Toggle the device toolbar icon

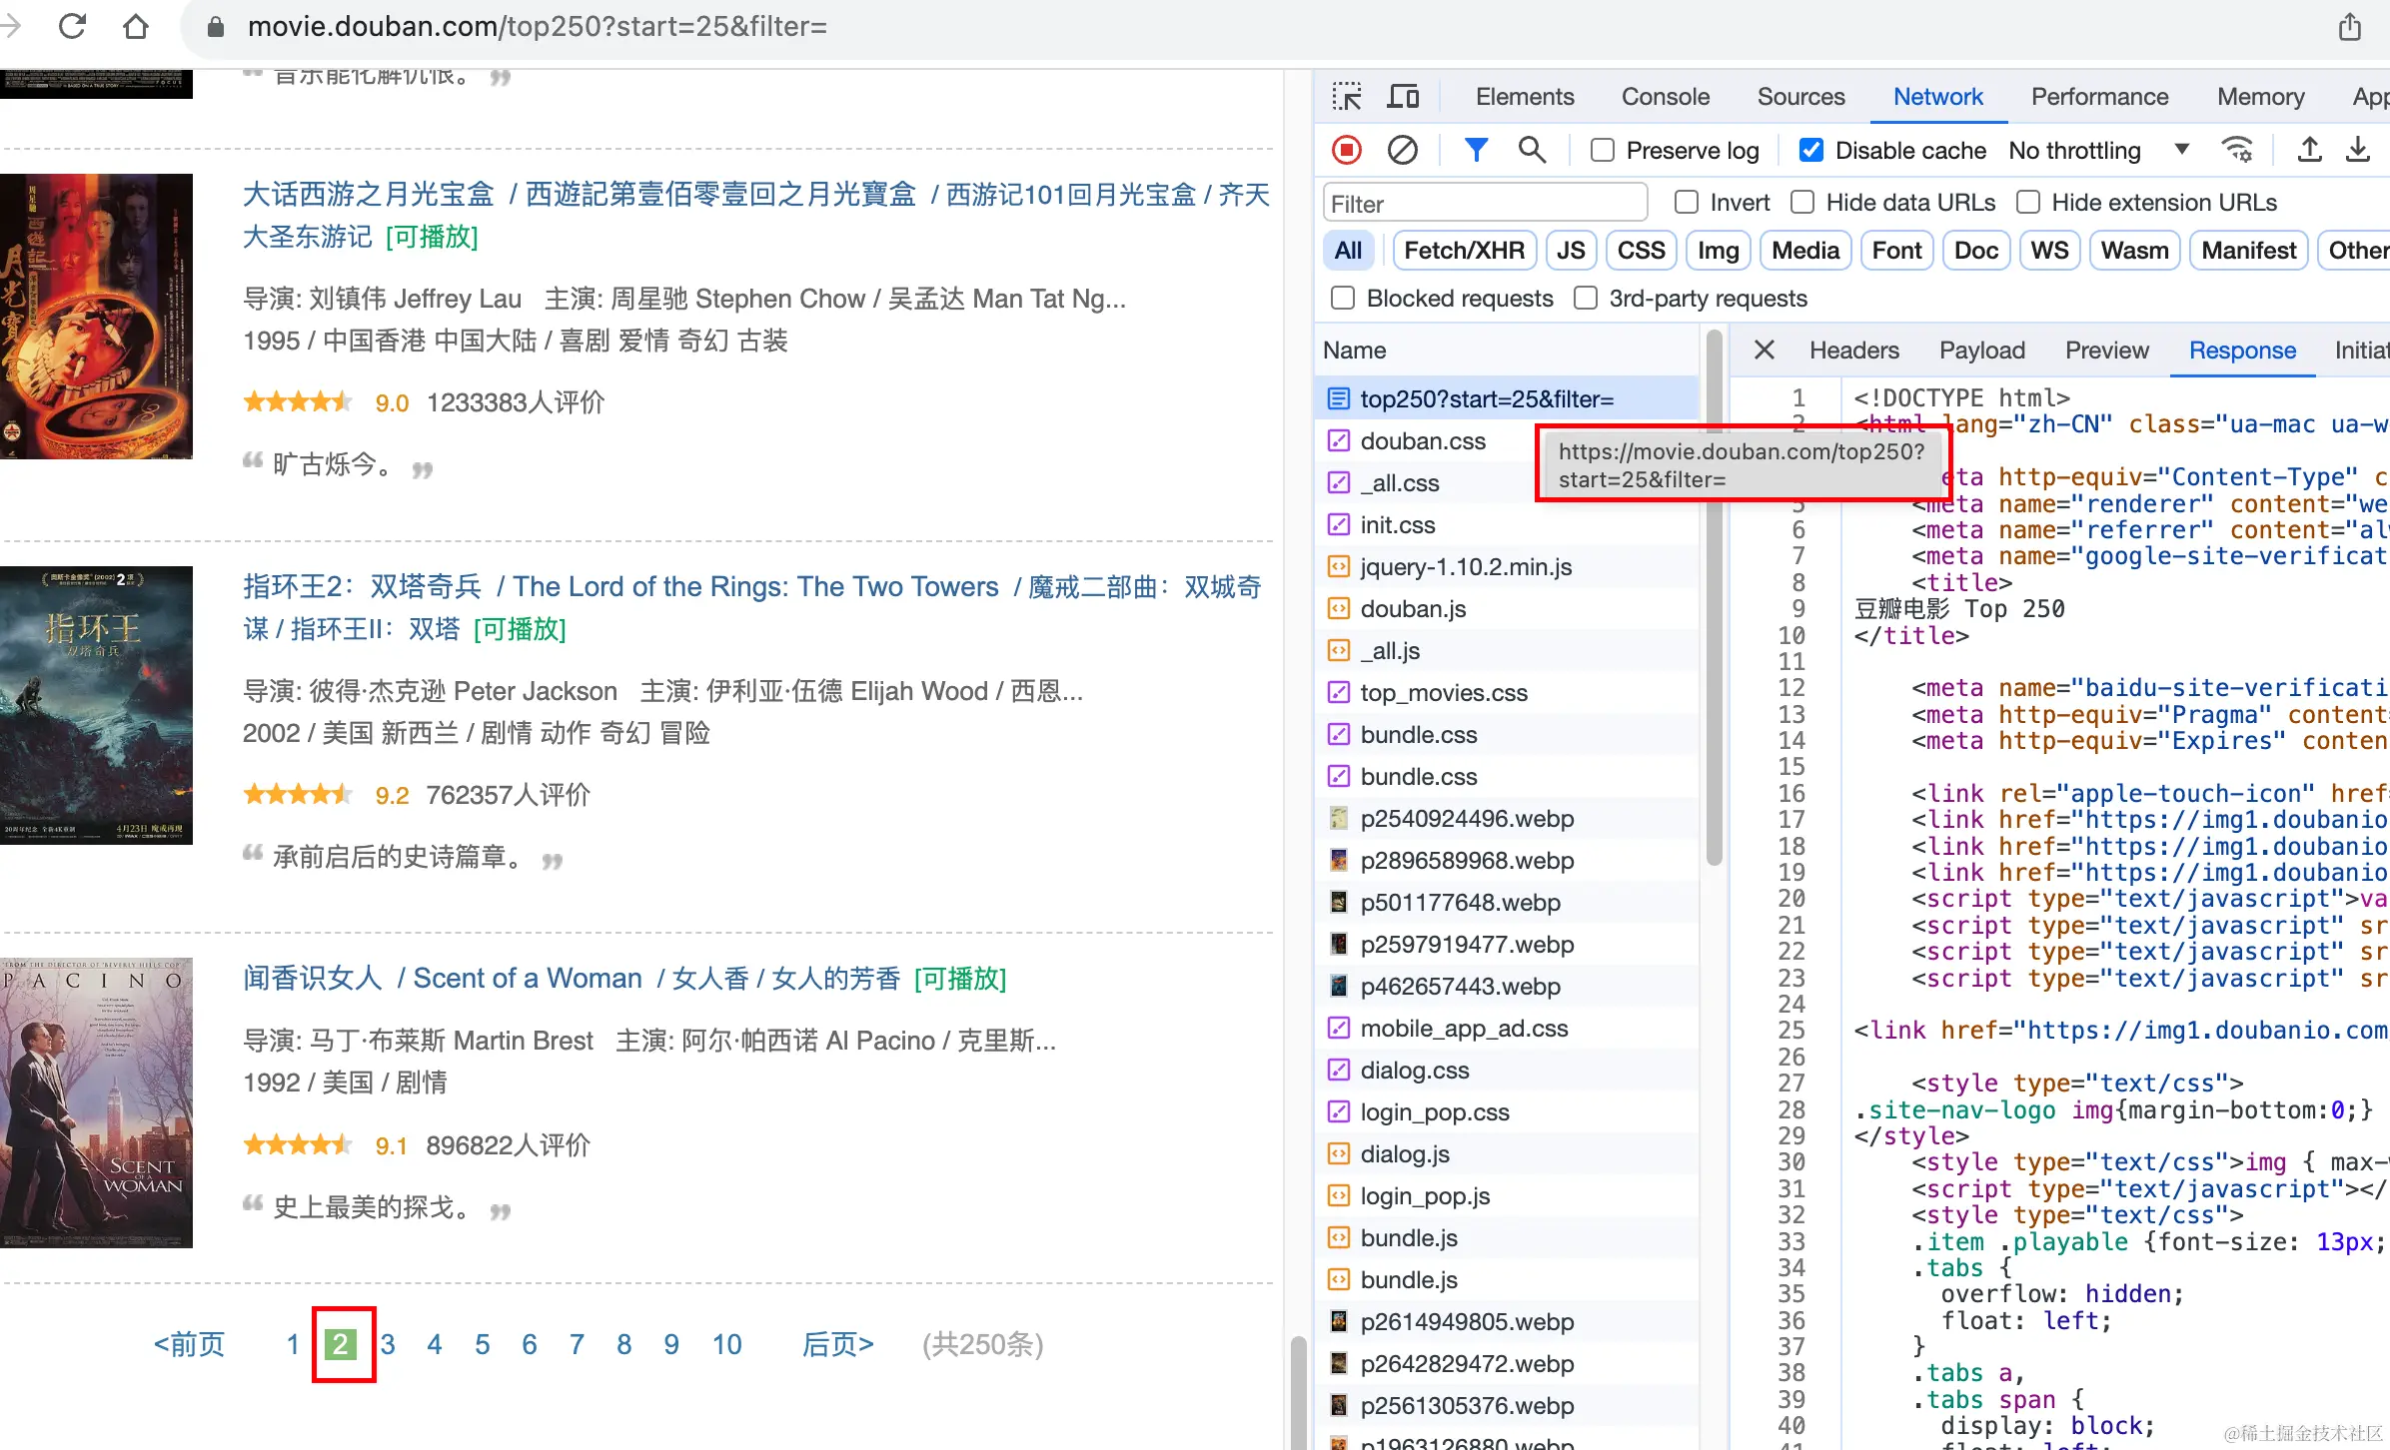(x=1403, y=97)
